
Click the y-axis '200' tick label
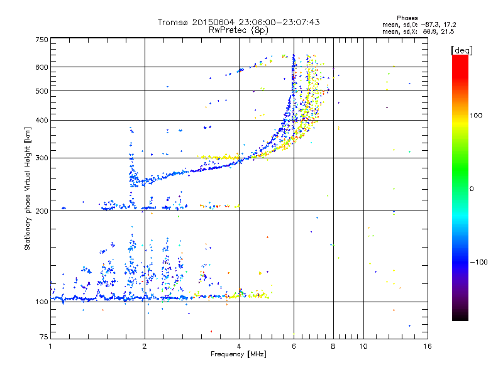click(x=41, y=211)
